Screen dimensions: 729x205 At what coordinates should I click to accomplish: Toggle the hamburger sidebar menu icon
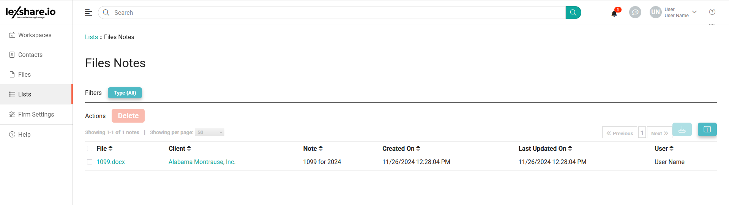[88, 13]
